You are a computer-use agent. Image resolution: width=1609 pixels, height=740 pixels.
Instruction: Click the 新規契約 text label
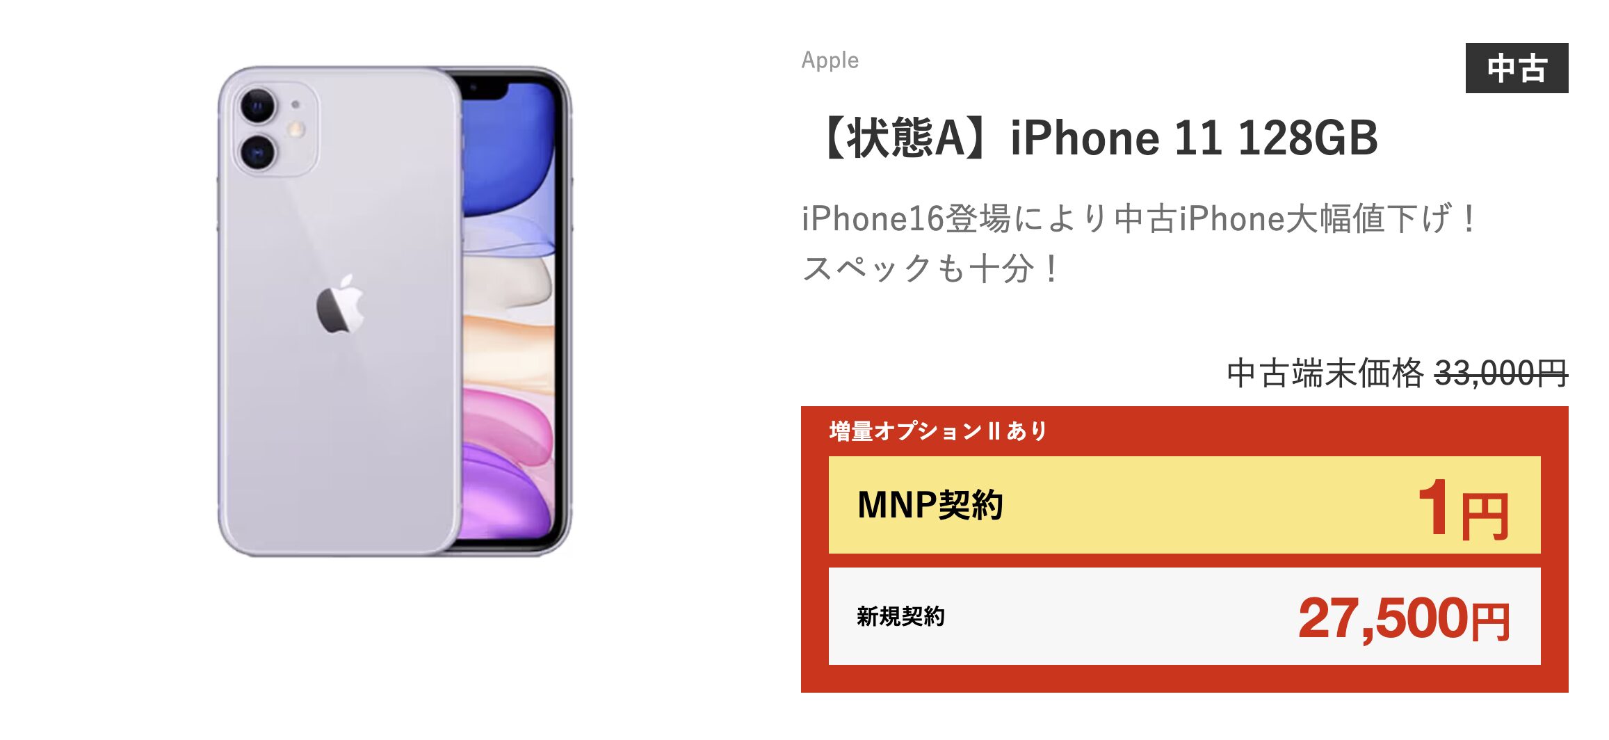[x=900, y=616]
